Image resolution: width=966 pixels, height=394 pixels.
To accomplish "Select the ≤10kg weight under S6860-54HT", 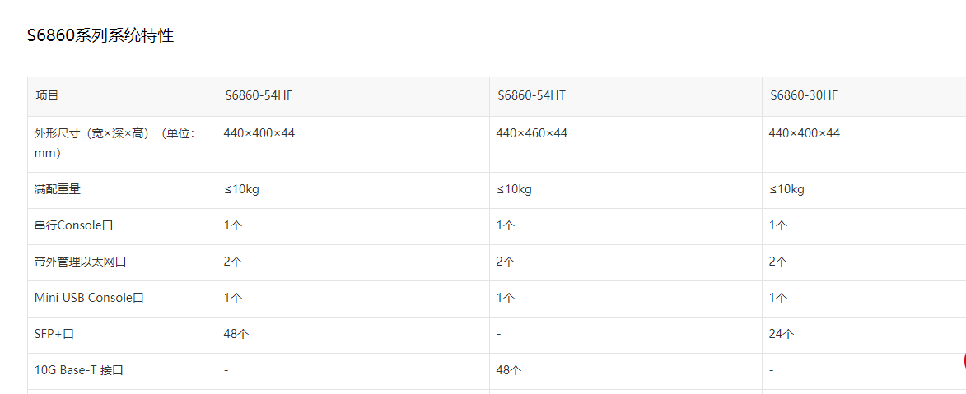I will (514, 190).
